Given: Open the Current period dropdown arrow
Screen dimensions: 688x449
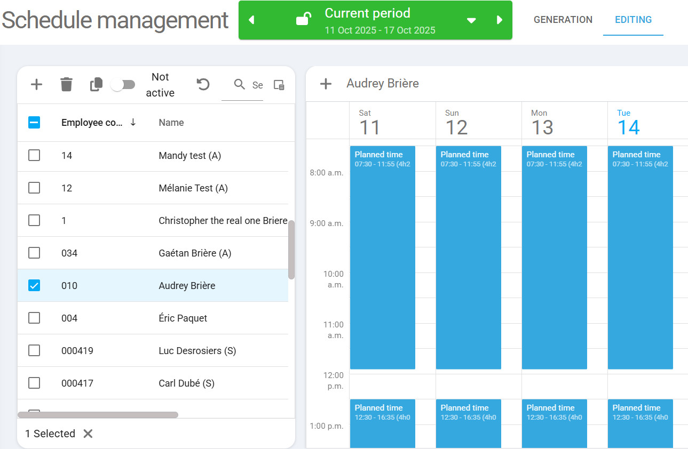Looking at the screenshot, I should point(471,20).
